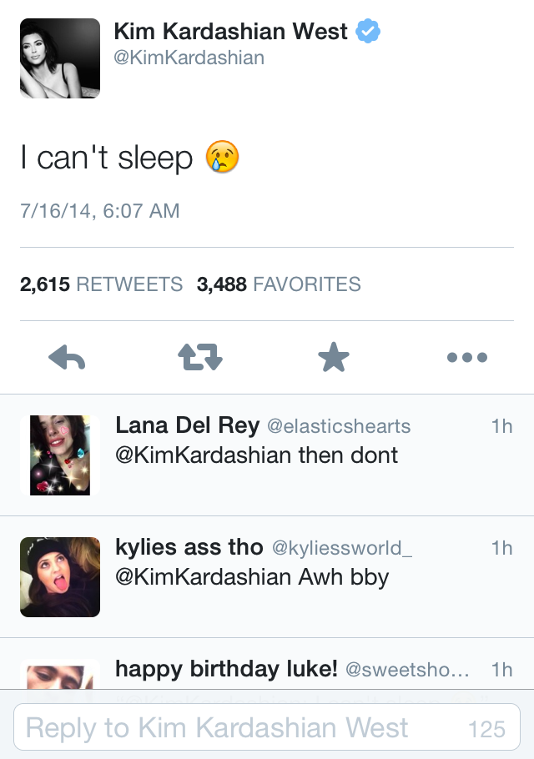Open the Kim Kardashian West display name
534x759 pixels.
(230, 32)
